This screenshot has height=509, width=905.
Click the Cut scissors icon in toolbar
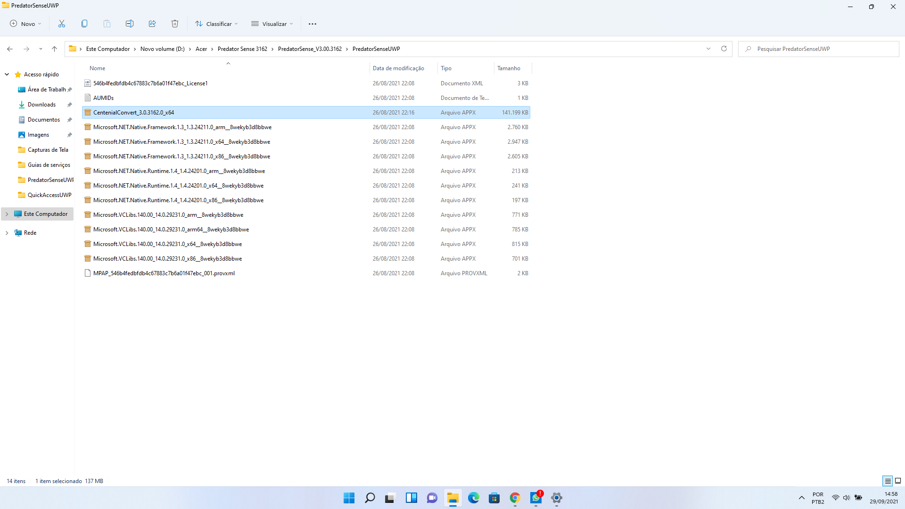pyautogui.click(x=62, y=24)
